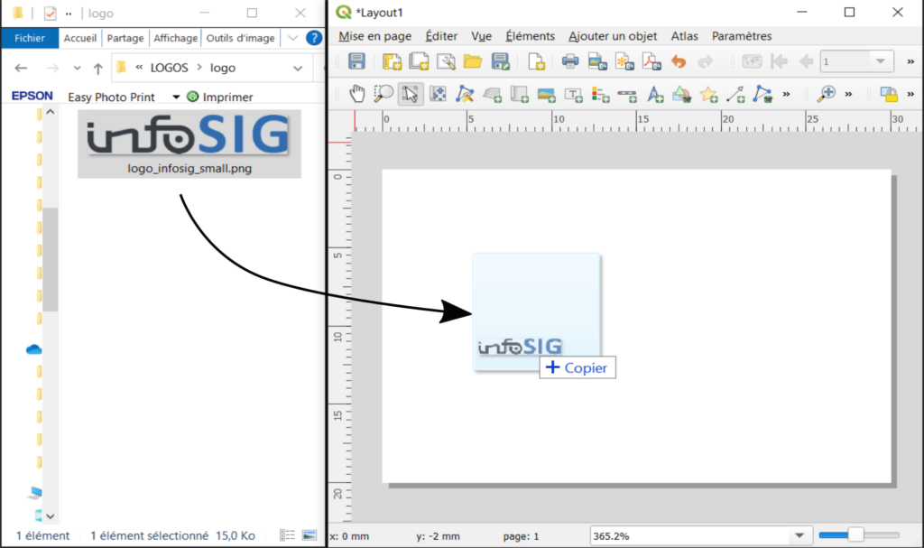This screenshot has width=924, height=548.
Task: Save layout as template
Action: pos(500,61)
